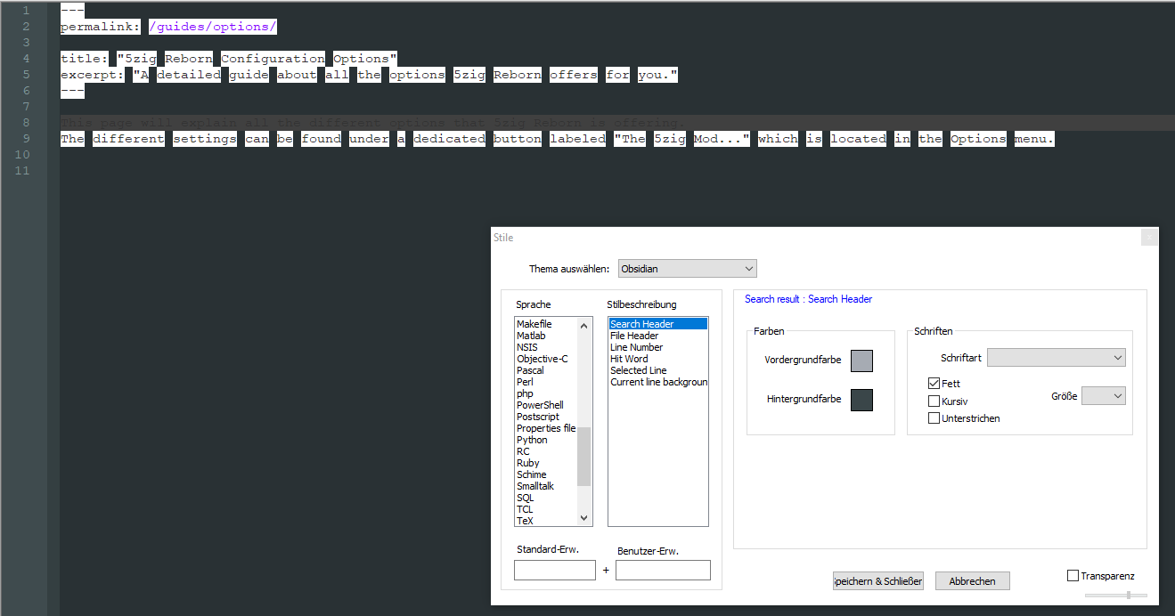Screen dimensions: 1175x616
Task: Open the Vordergrundfarbe color swatch
Action: [x=861, y=361]
